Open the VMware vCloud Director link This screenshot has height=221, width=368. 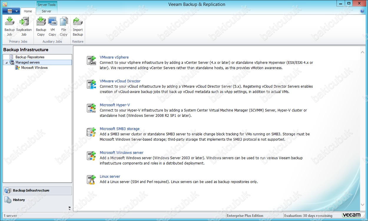[x=120, y=81]
